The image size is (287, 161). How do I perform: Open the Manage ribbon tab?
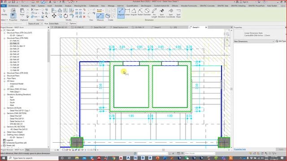[x=111, y=6]
